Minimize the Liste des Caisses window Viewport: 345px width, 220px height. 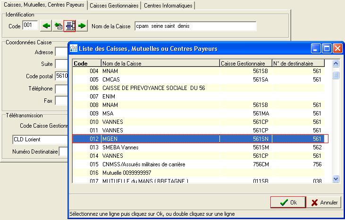tap(316, 49)
